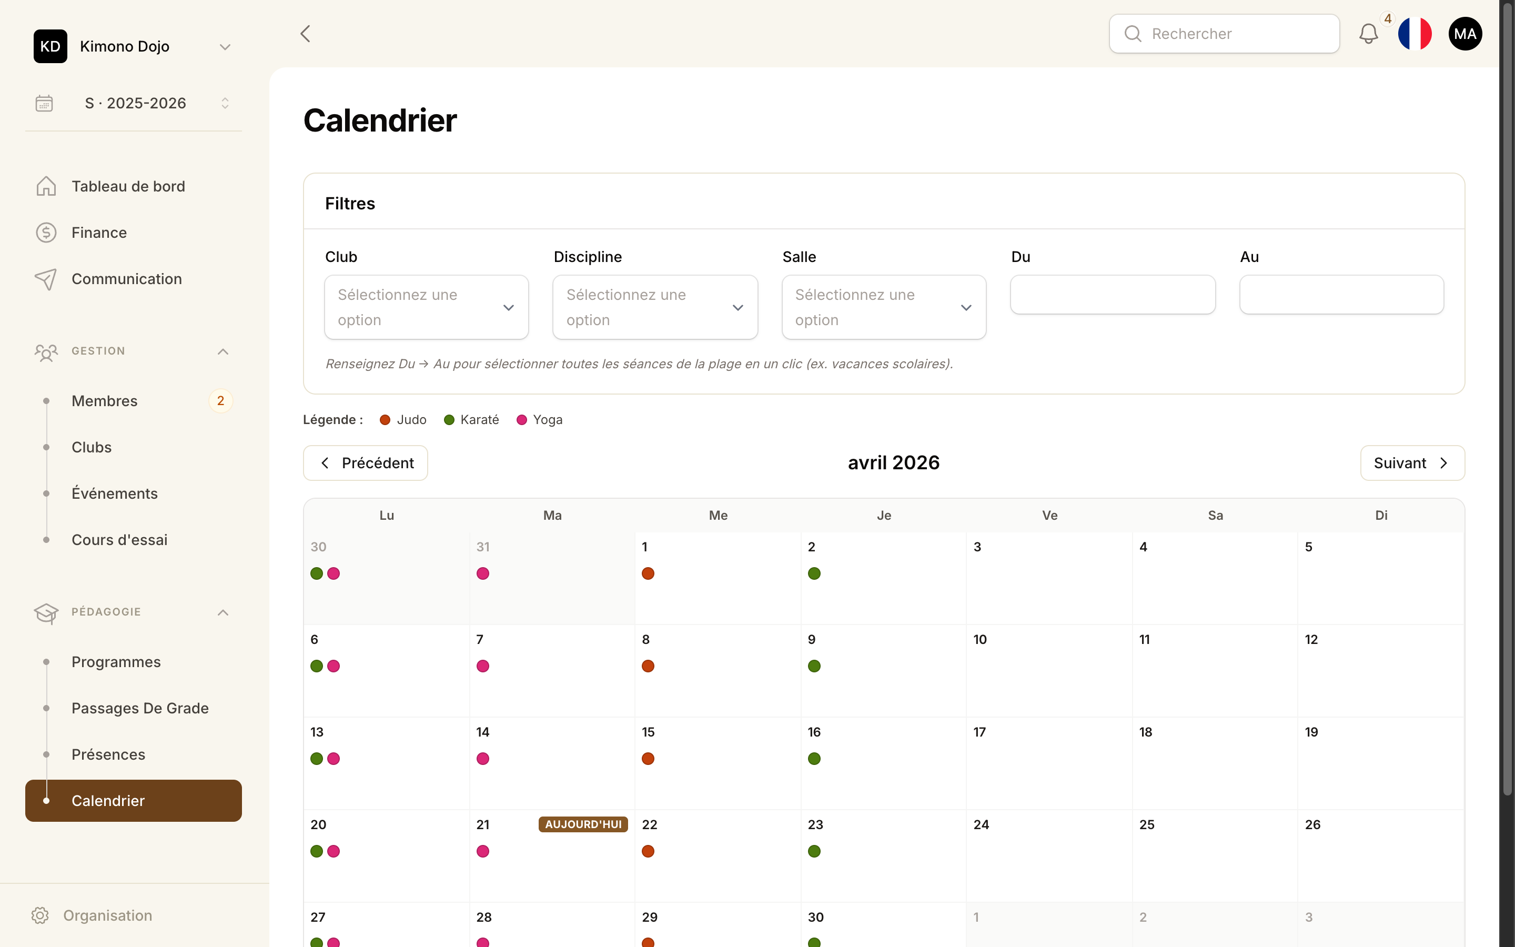Go to previous month with Précédent
The width and height of the screenshot is (1515, 947).
point(366,463)
